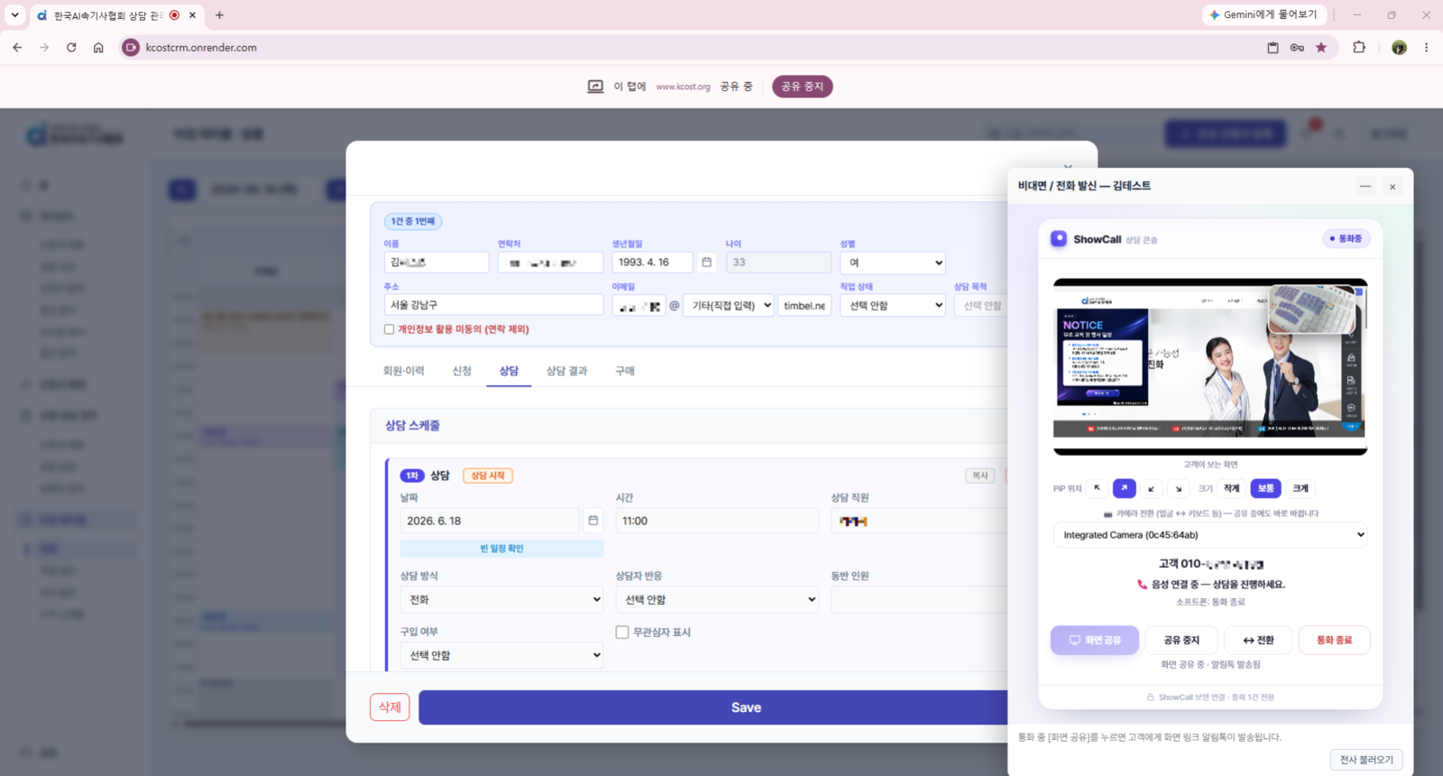The width and height of the screenshot is (1443, 776).
Task: Click 빈 일정 확인 button
Action: (x=501, y=549)
